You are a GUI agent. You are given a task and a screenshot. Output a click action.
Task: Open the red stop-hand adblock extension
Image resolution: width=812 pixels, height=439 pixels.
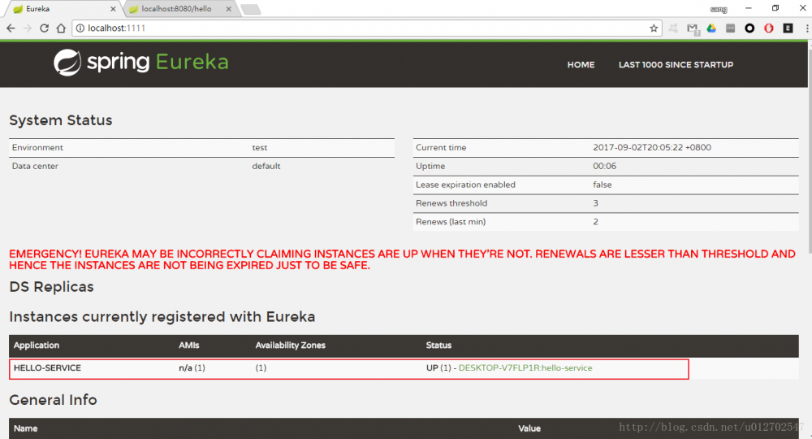(x=768, y=28)
